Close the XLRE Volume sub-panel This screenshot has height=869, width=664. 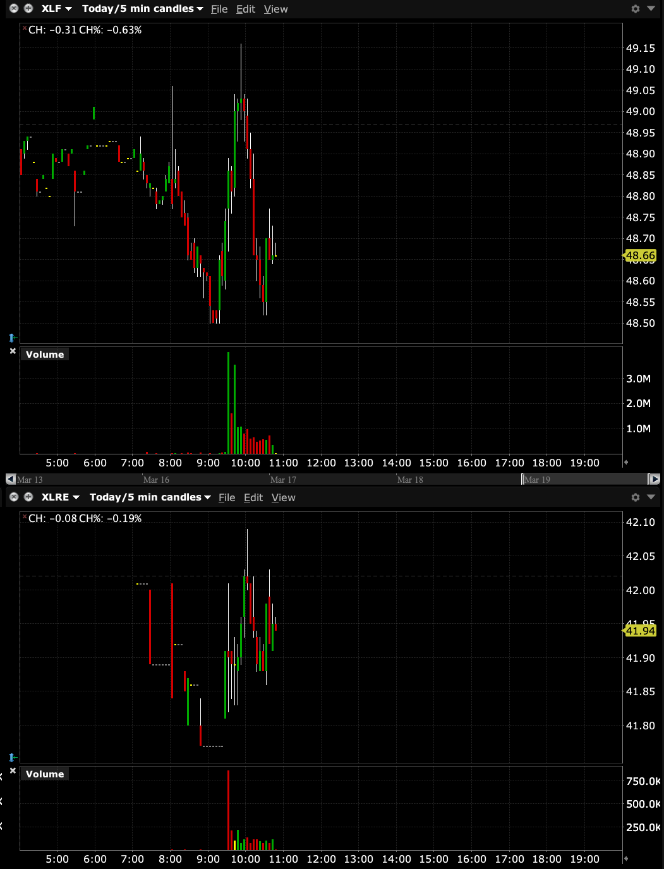tap(13, 770)
